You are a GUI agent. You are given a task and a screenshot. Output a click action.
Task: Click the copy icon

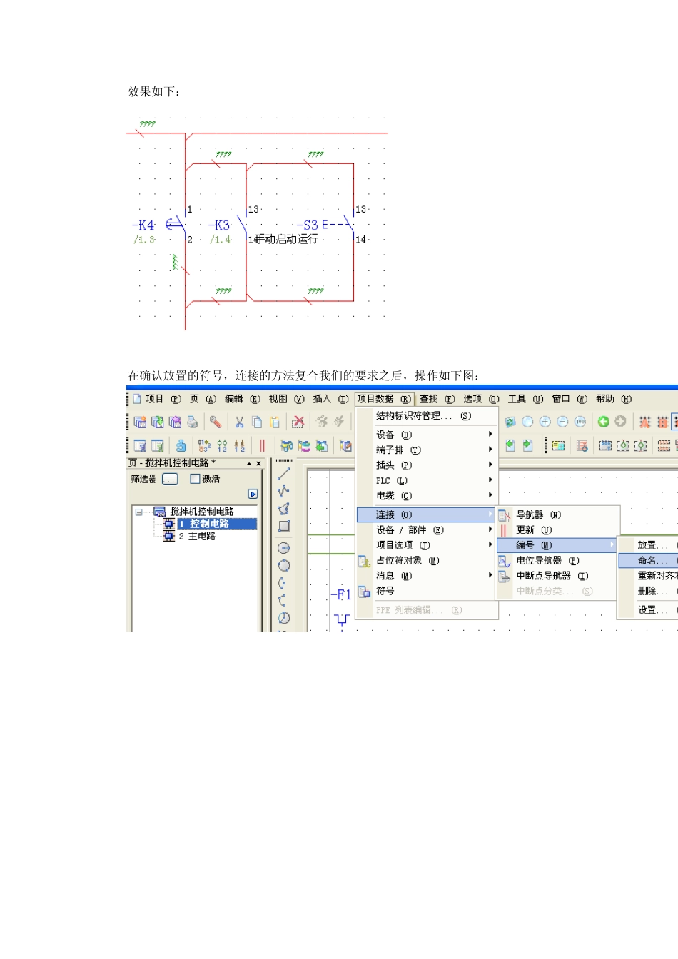257,422
